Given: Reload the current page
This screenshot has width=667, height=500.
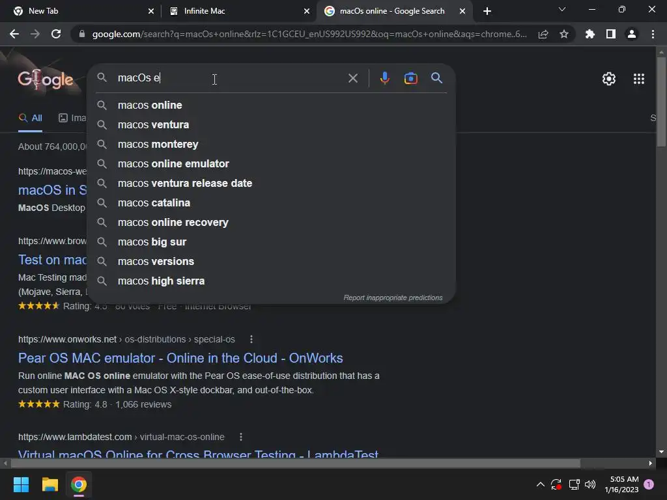Looking at the screenshot, I should click(56, 34).
